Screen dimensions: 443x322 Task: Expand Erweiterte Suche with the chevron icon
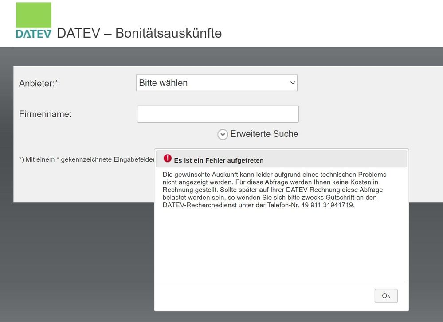[223, 134]
